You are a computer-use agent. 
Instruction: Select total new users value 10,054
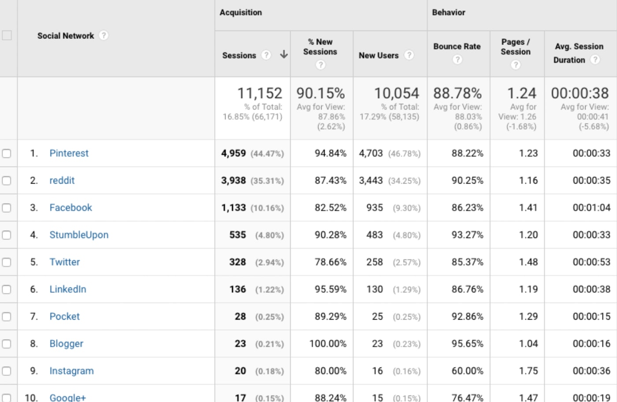pos(397,93)
